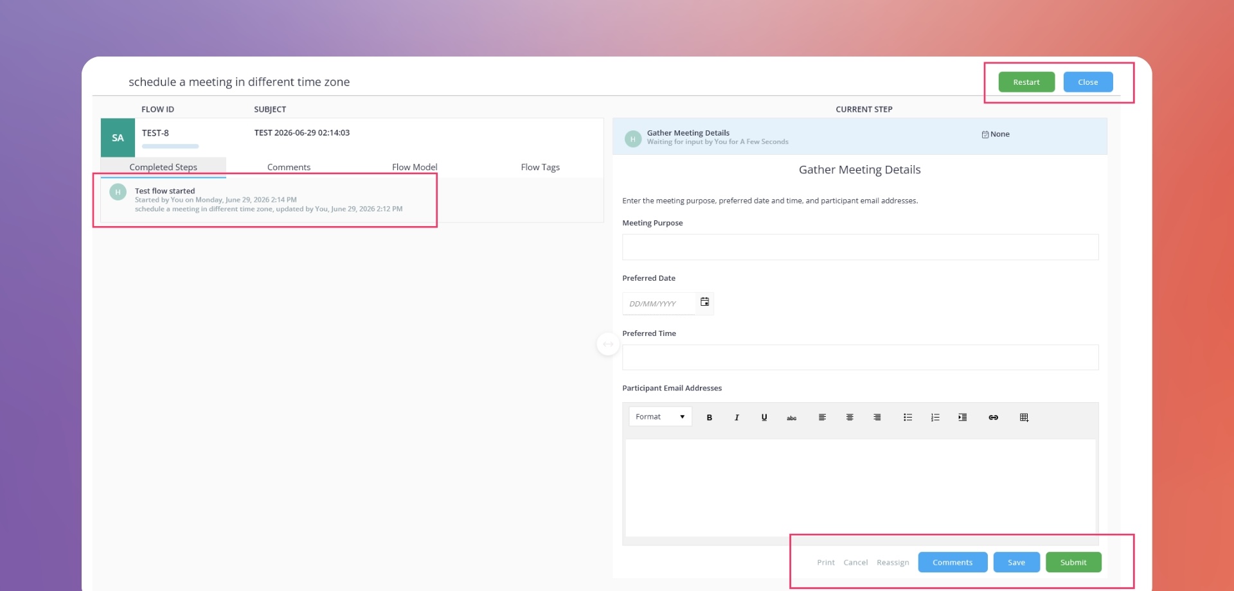This screenshot has width=1234, height=591.
Task: Center align text in the editor
Action: pyautogui.click(x=850, y=418)
